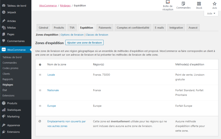Switch to Comptes et confidentialité tab
221x139 pixels.
[x=133, y=28]
